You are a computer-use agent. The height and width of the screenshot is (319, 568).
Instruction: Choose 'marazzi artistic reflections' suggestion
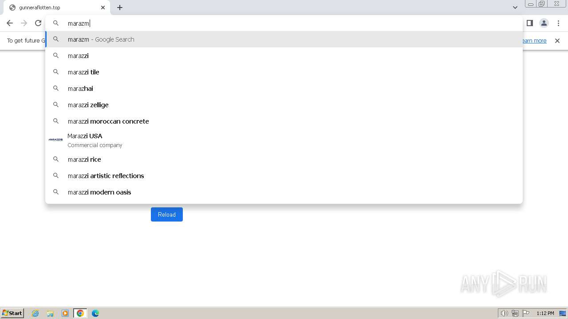pos(284,176)
